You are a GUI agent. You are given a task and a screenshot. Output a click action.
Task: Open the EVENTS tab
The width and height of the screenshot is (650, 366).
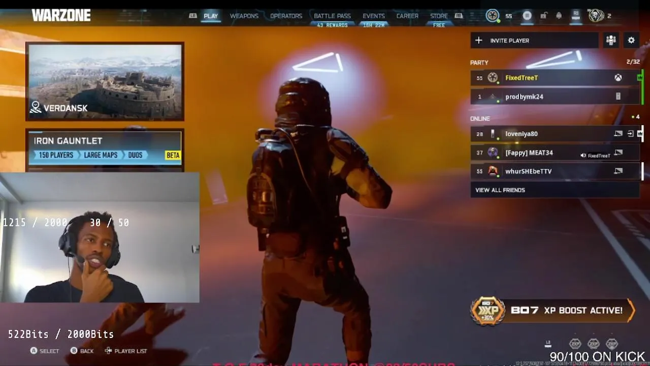coord(374,16)
